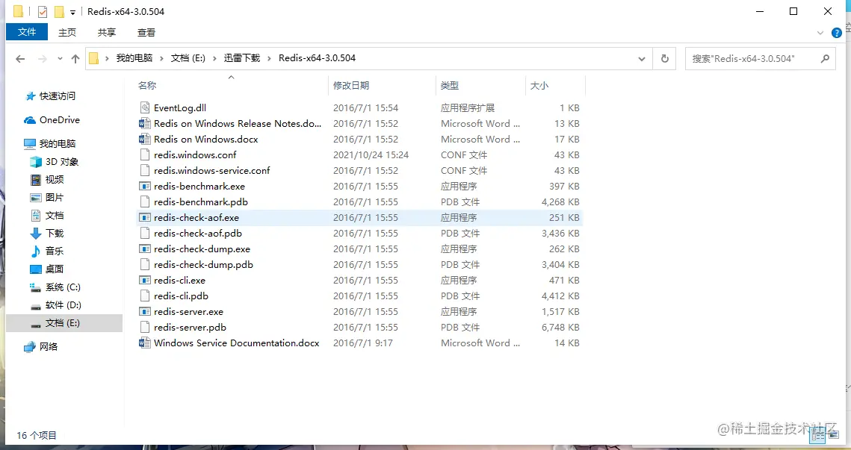Select Word icon for Redis on Windows Release Notes

144,124
